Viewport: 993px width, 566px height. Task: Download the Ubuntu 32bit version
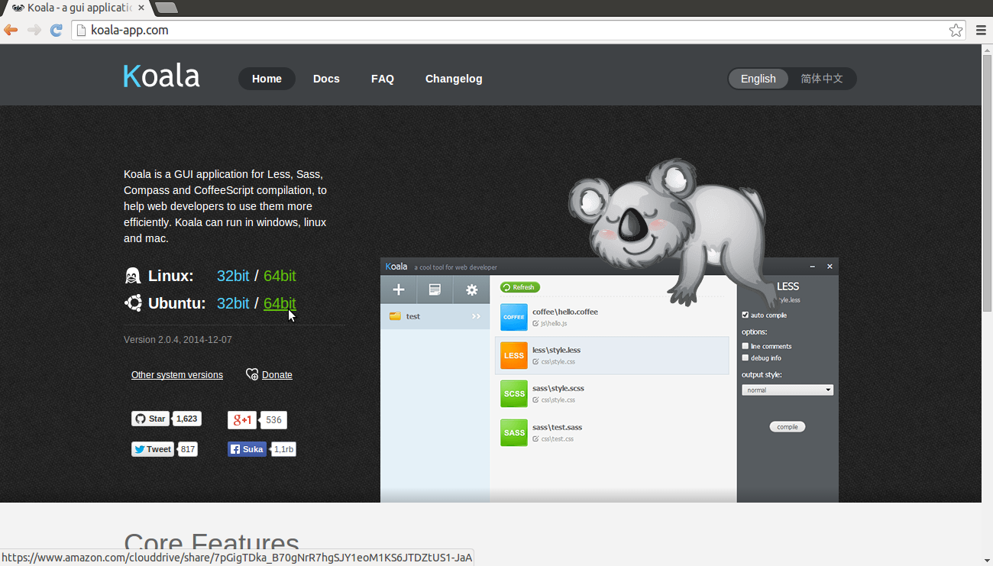tap(233, 303)
